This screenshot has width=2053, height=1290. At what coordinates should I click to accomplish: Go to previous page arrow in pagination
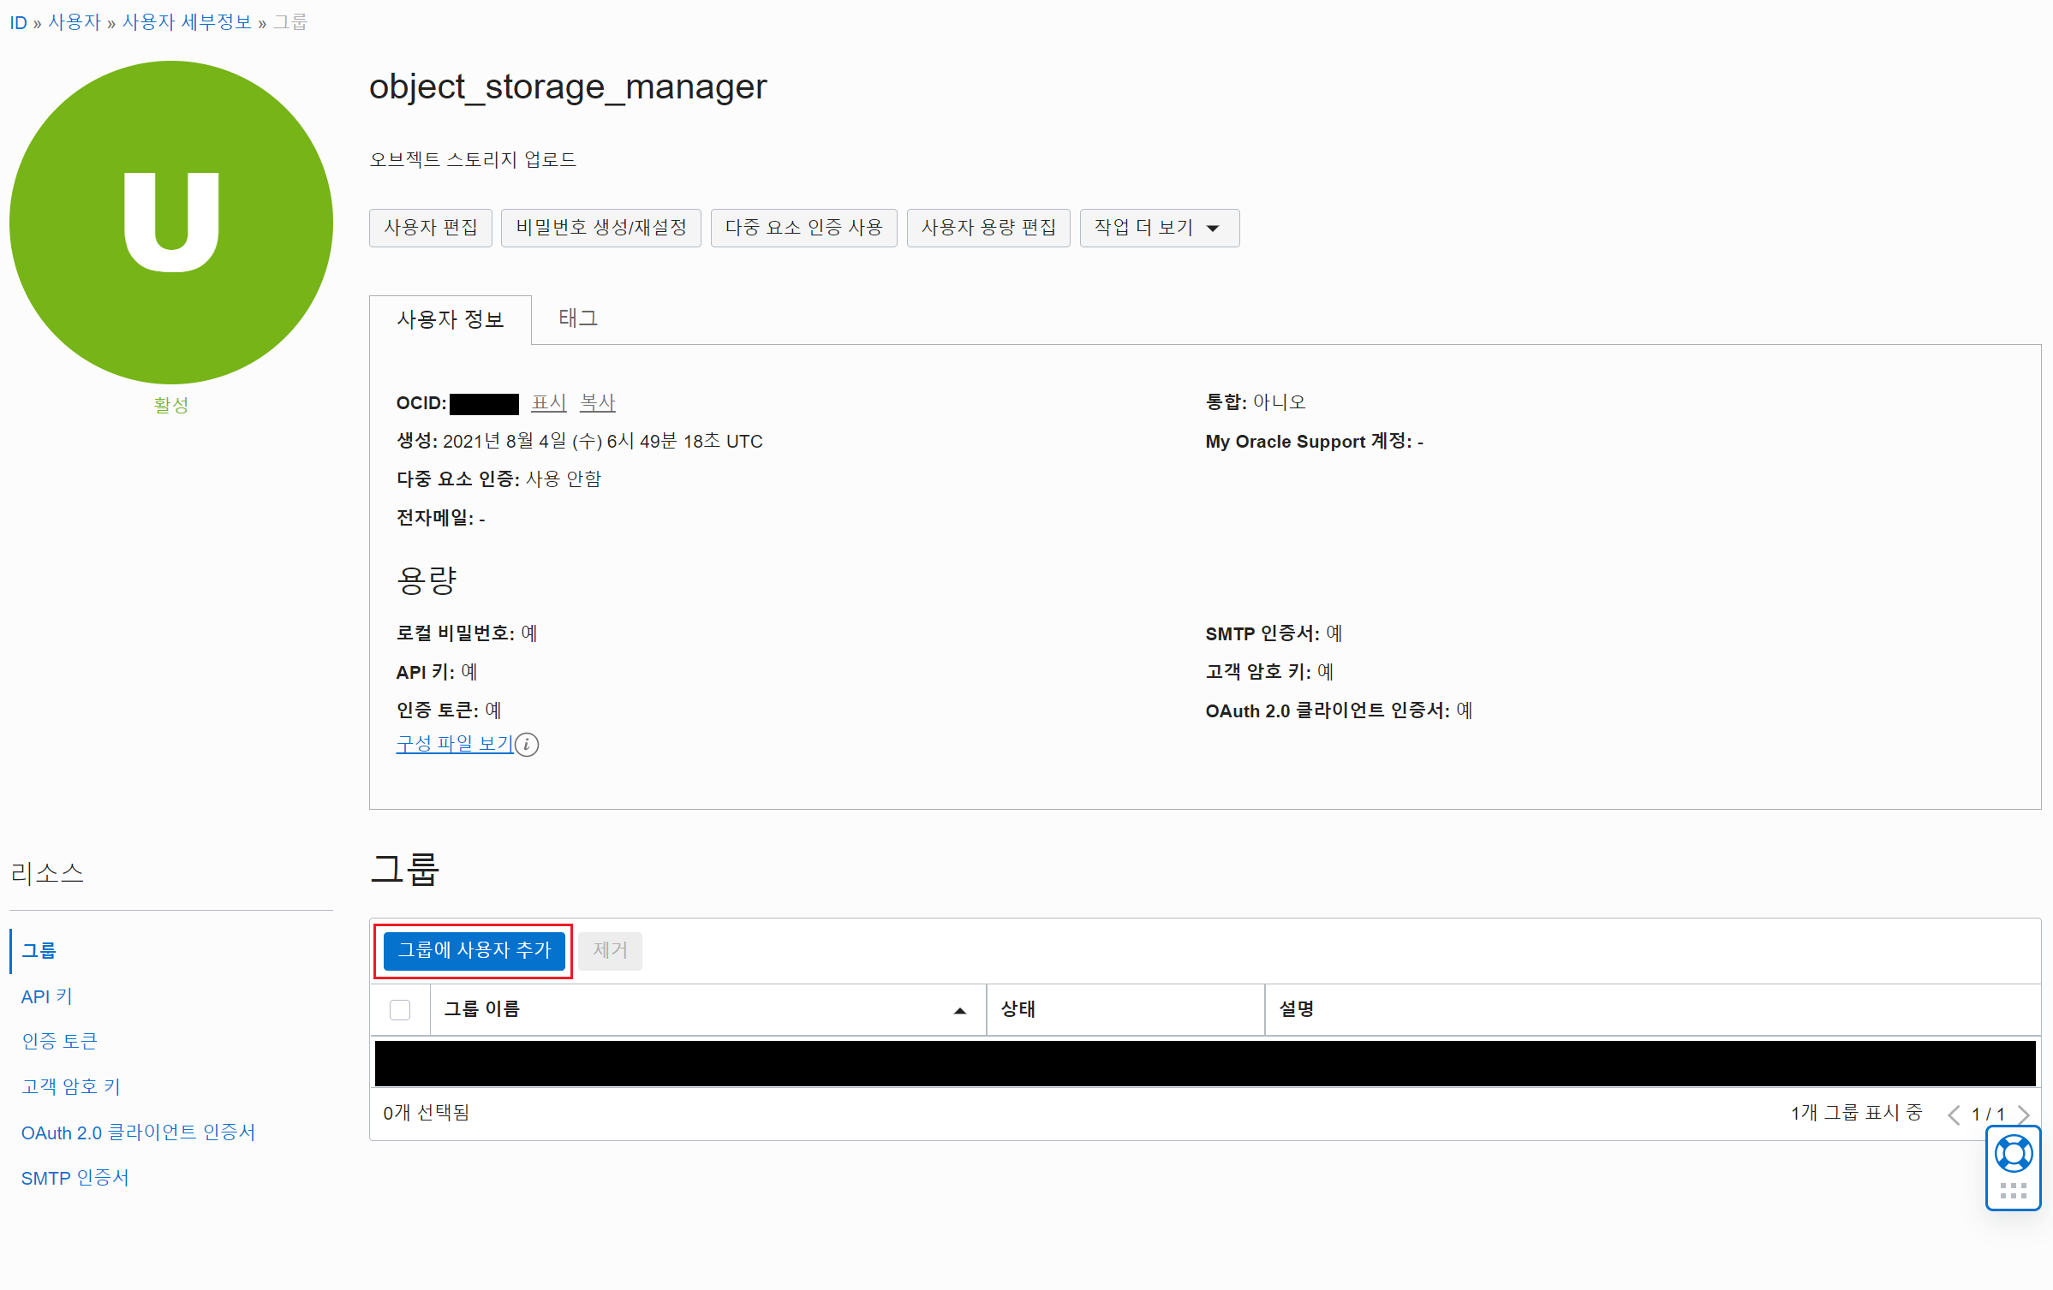tap(1954, 1114)
